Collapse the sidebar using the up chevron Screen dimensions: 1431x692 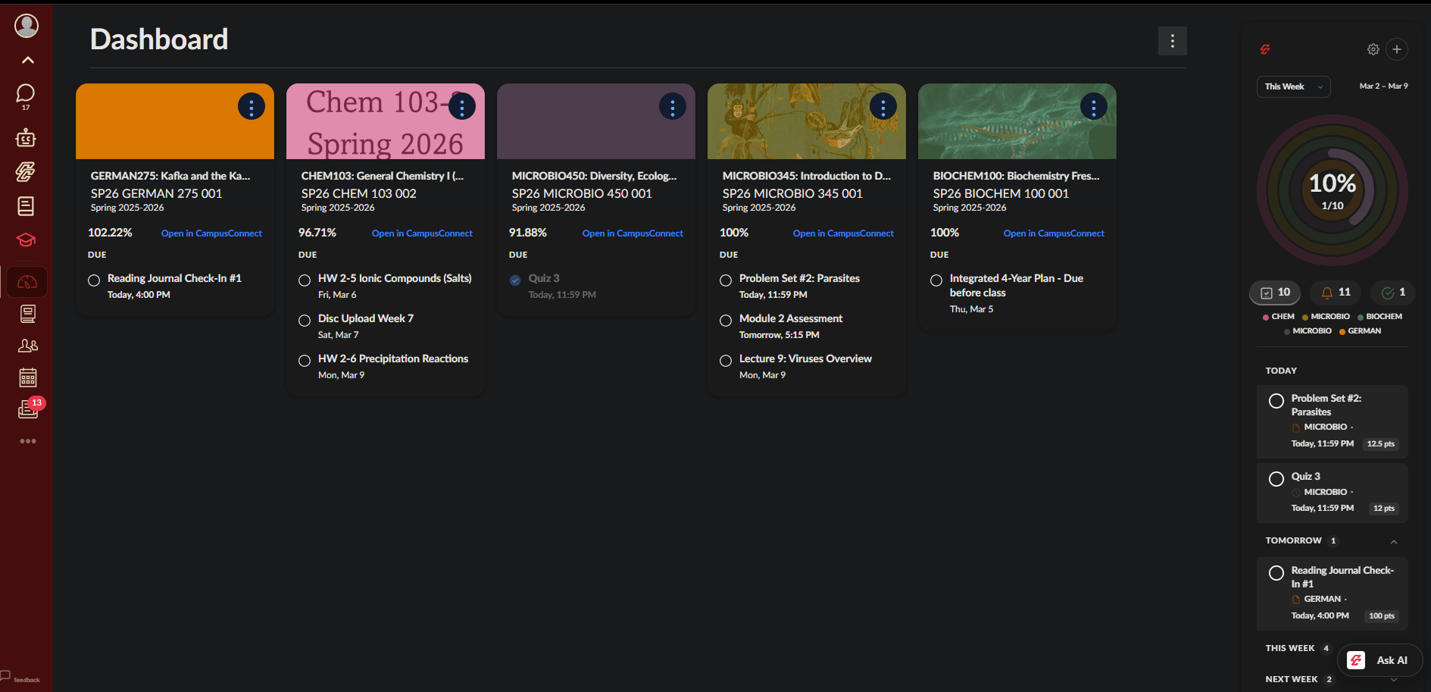click(28, 60)
